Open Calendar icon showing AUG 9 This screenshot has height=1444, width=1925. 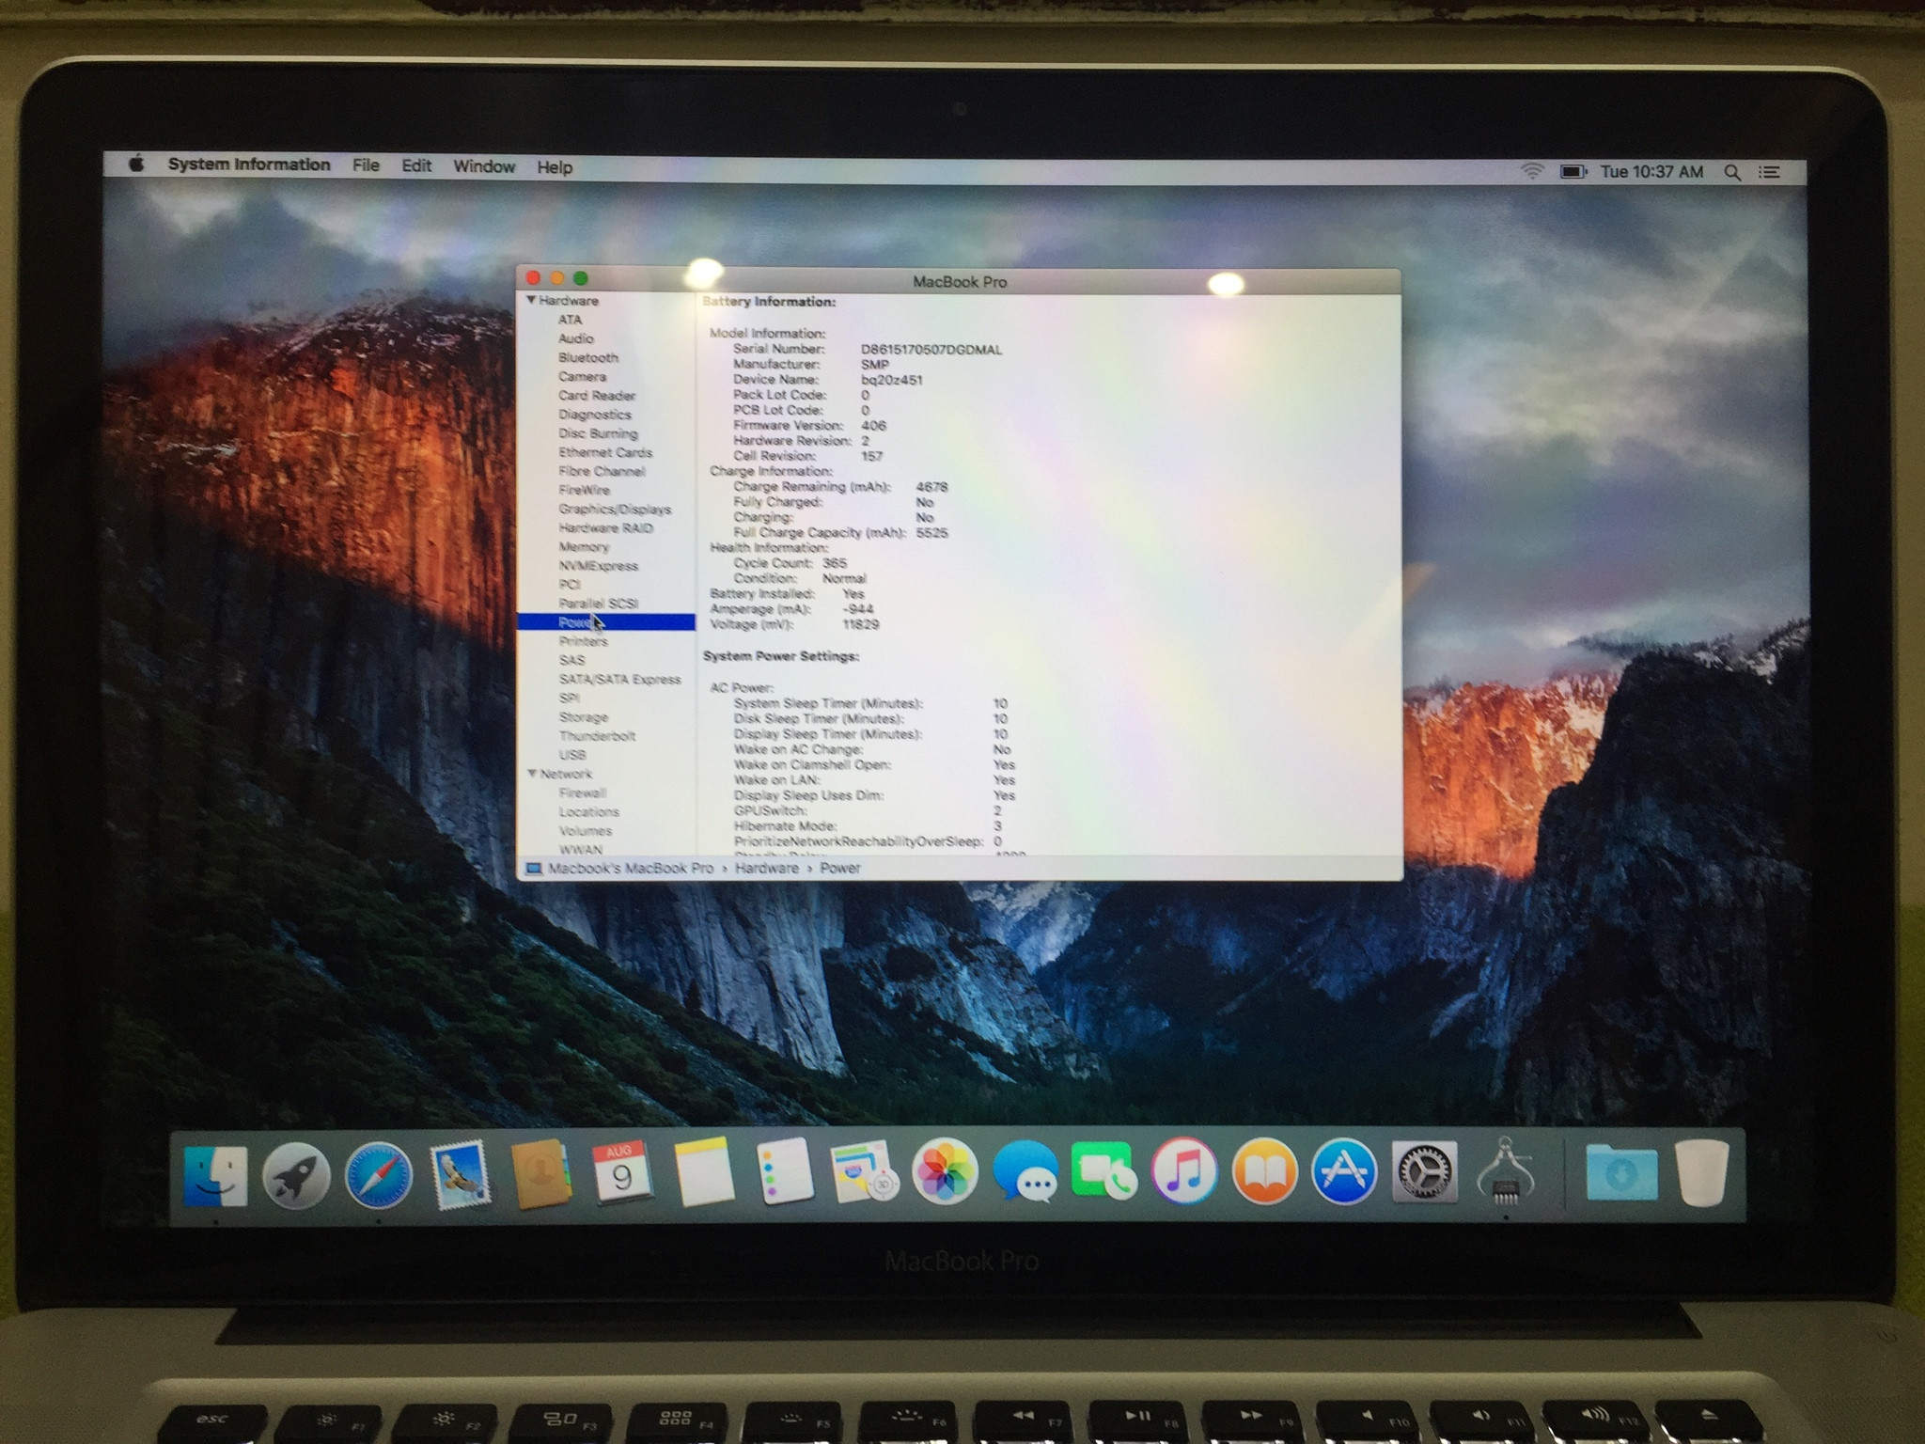tap(622, 1172)
